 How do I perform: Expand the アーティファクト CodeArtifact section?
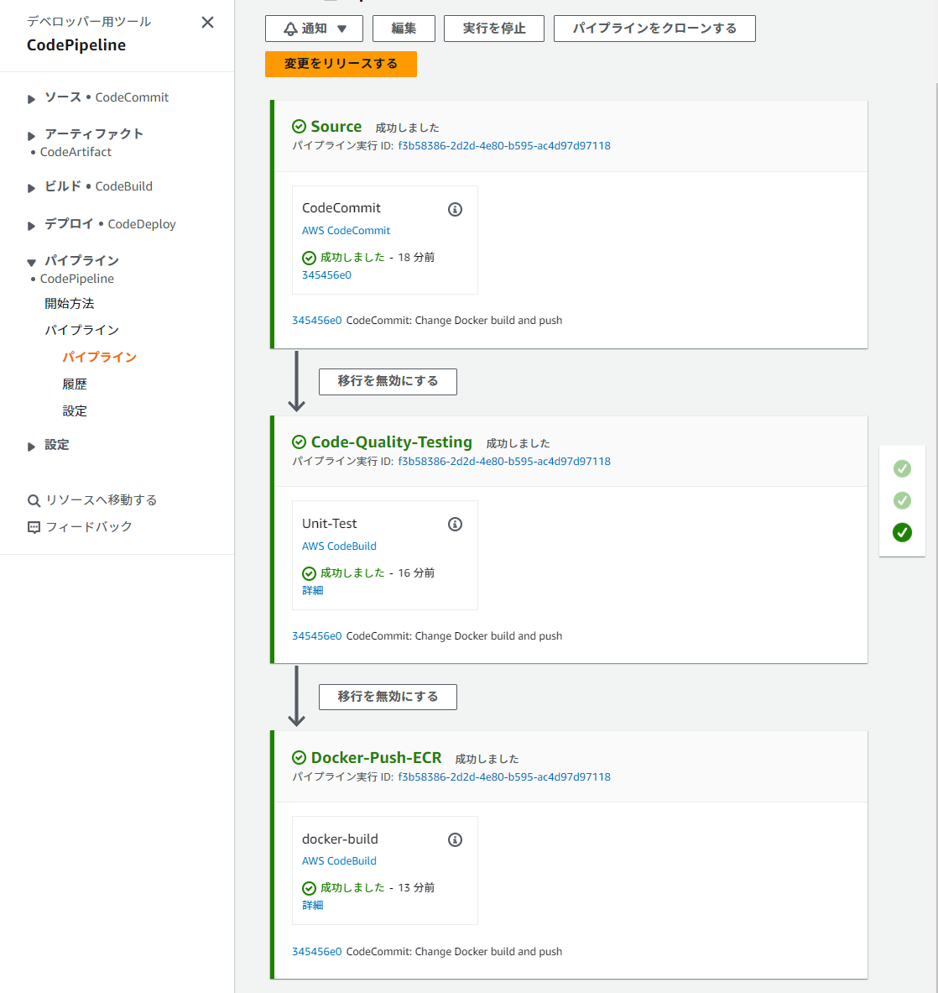coord(31,135)
